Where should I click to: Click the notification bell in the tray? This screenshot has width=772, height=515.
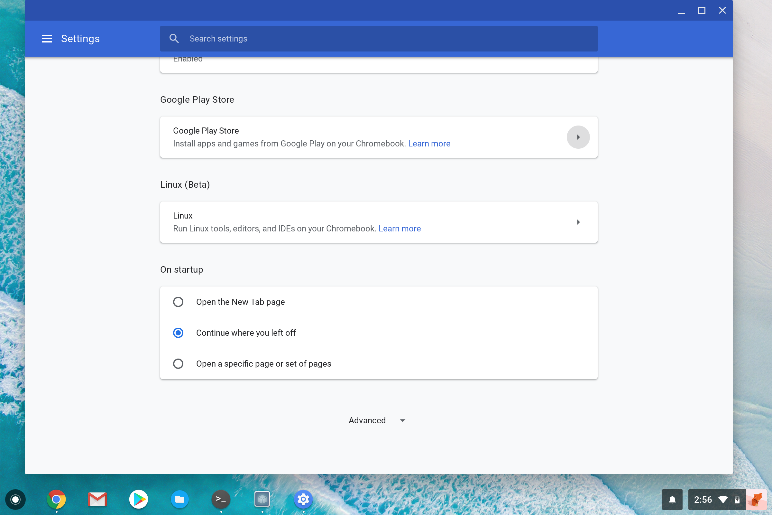click(672, 500)
